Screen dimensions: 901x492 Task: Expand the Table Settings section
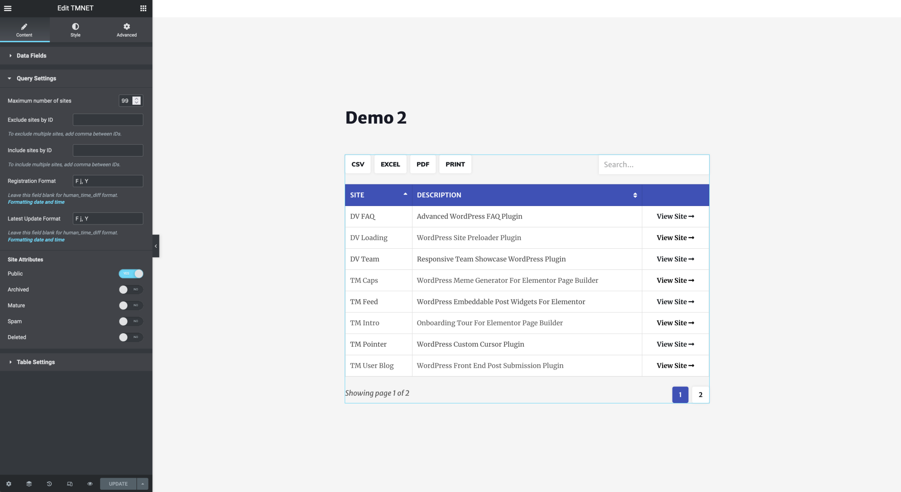(35, 362)
